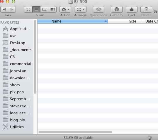Switch to icon view

click(28, 9)
